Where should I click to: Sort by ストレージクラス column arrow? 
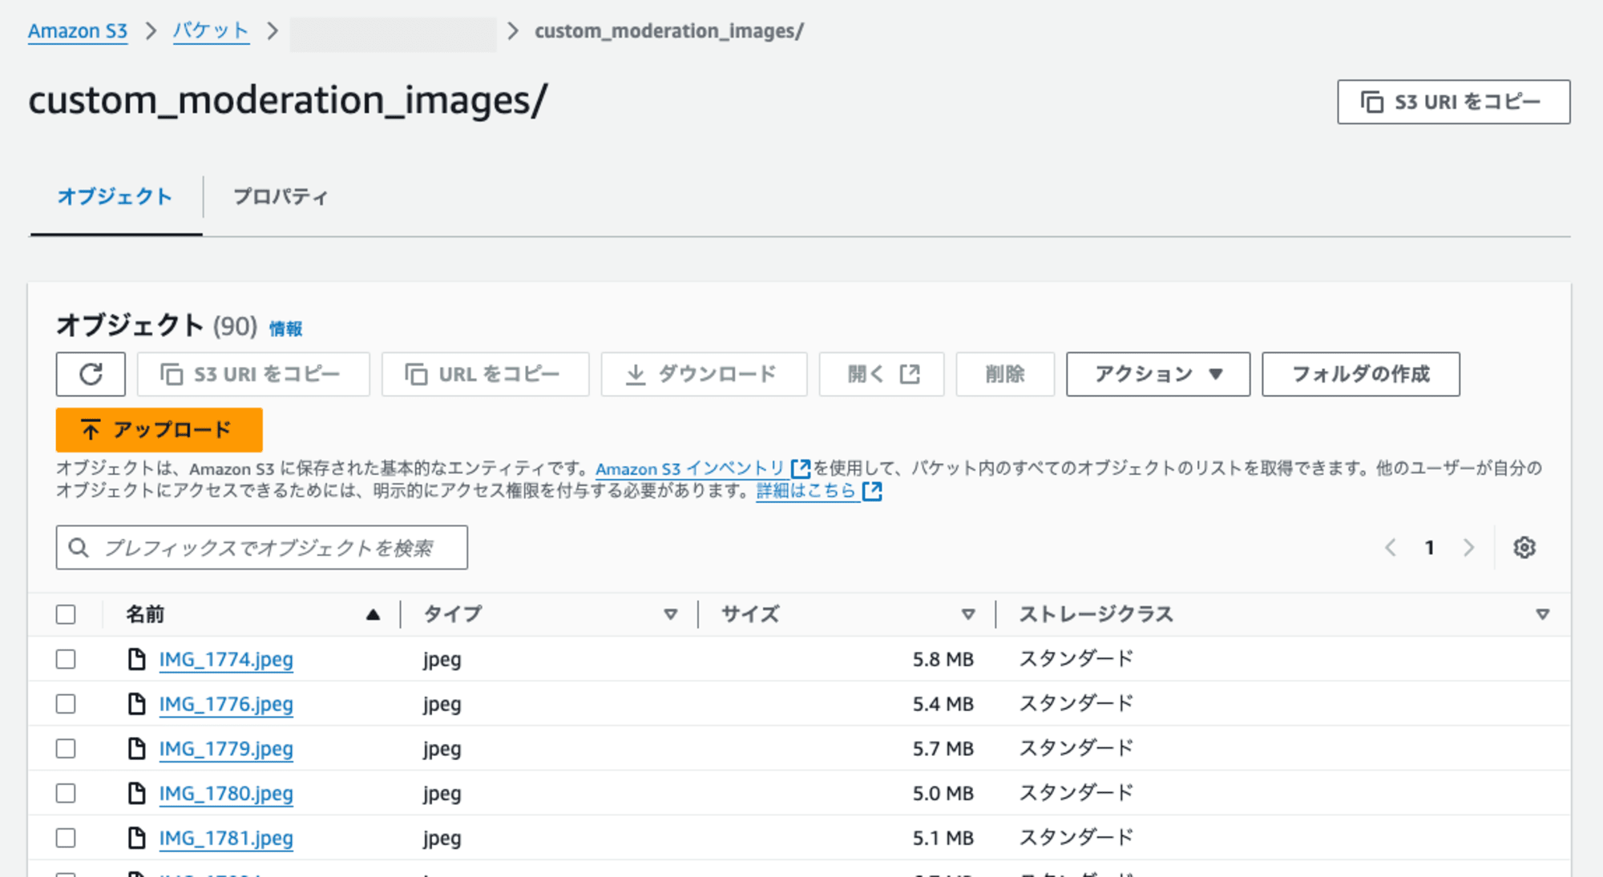coord(1542,615)
